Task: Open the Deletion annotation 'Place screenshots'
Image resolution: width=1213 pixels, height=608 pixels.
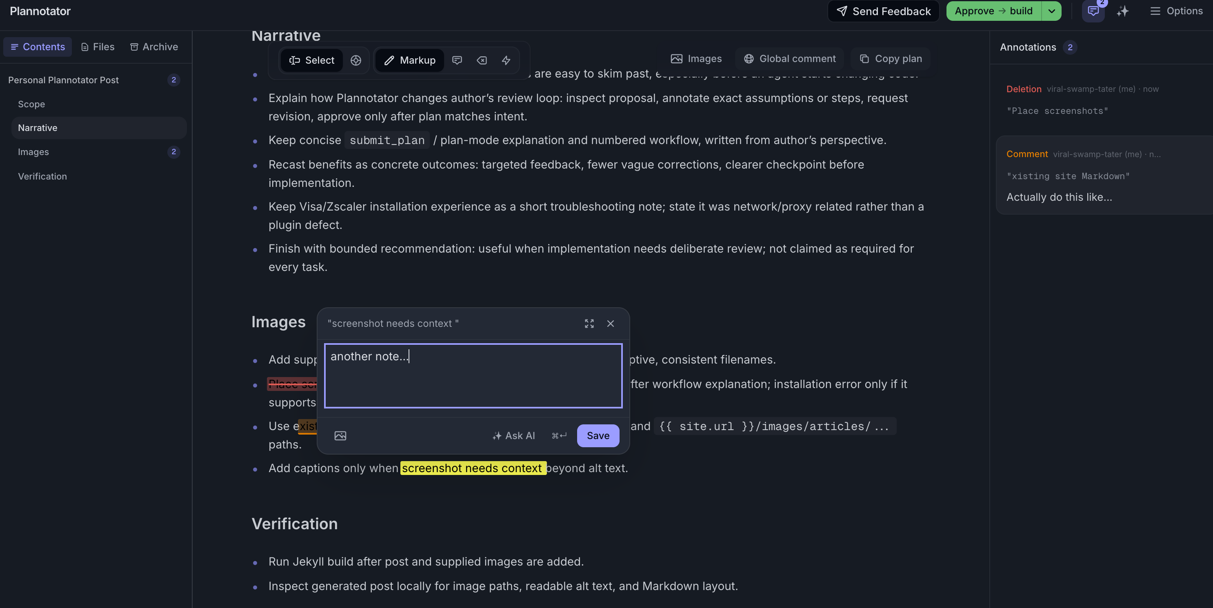Action: click(x=1104, y=100)
